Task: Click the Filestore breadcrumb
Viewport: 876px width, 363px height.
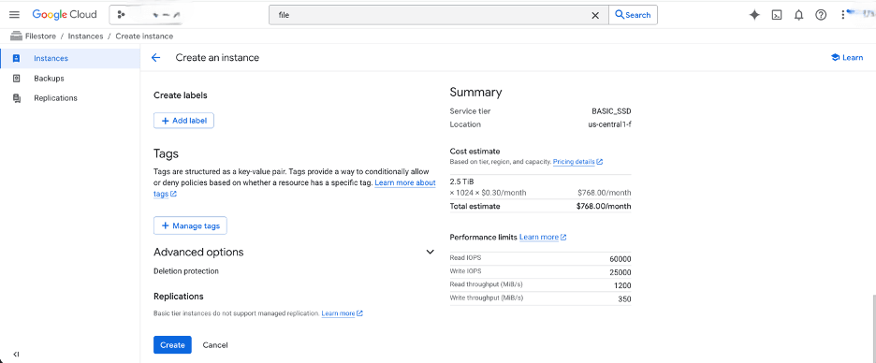Action: click(x=40, y=36)
